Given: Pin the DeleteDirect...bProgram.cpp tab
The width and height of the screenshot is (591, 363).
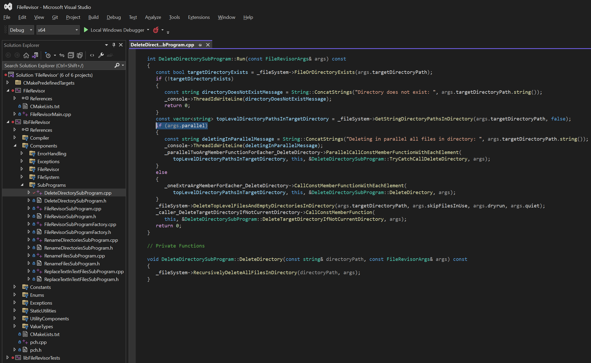Looking at the screenshot, I should tap(200, 45).
